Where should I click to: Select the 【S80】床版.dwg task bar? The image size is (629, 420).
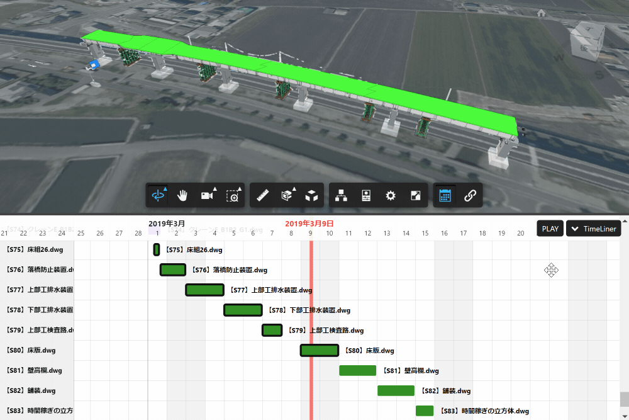(x=320, y=351)
